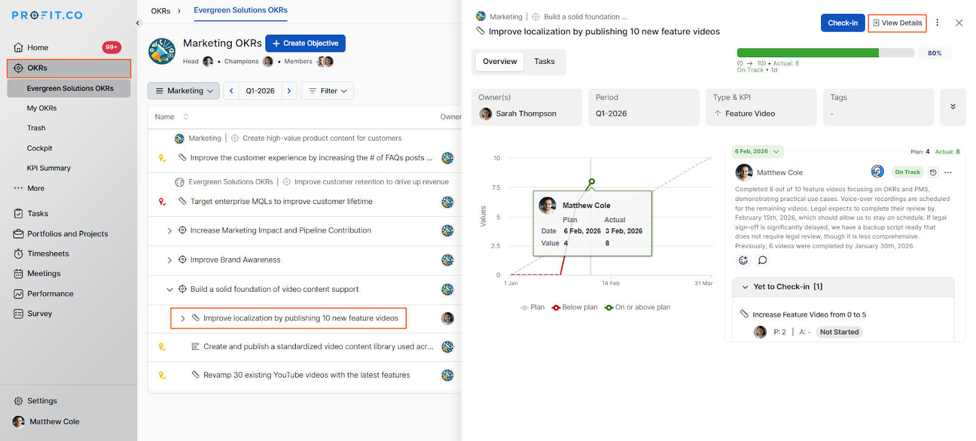Expand Improve localization key result row
Screen dimensions: 976x441
point(182,319)
